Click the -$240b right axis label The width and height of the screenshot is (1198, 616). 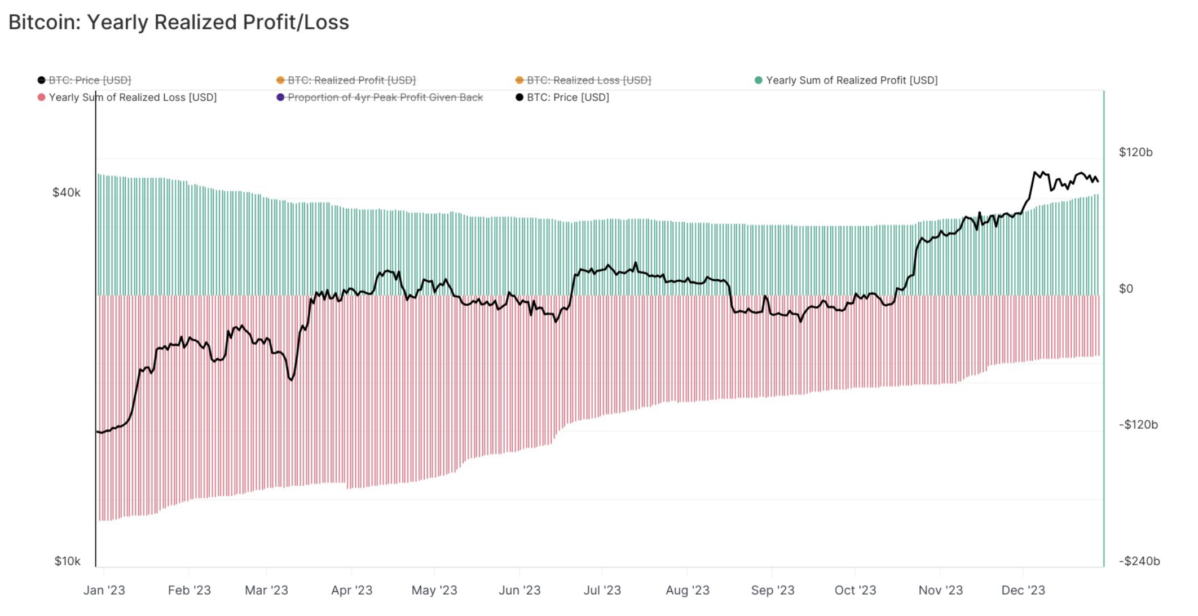(x=1139, y=561)
